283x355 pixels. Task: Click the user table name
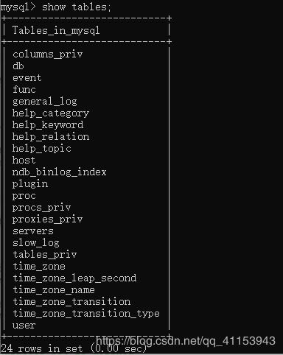[24, 326]
